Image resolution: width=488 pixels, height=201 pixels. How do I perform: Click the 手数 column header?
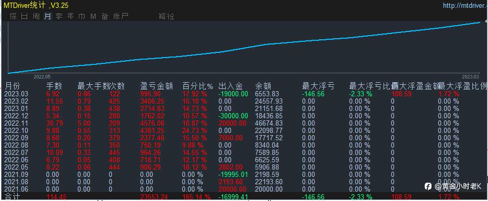[54, 86]
